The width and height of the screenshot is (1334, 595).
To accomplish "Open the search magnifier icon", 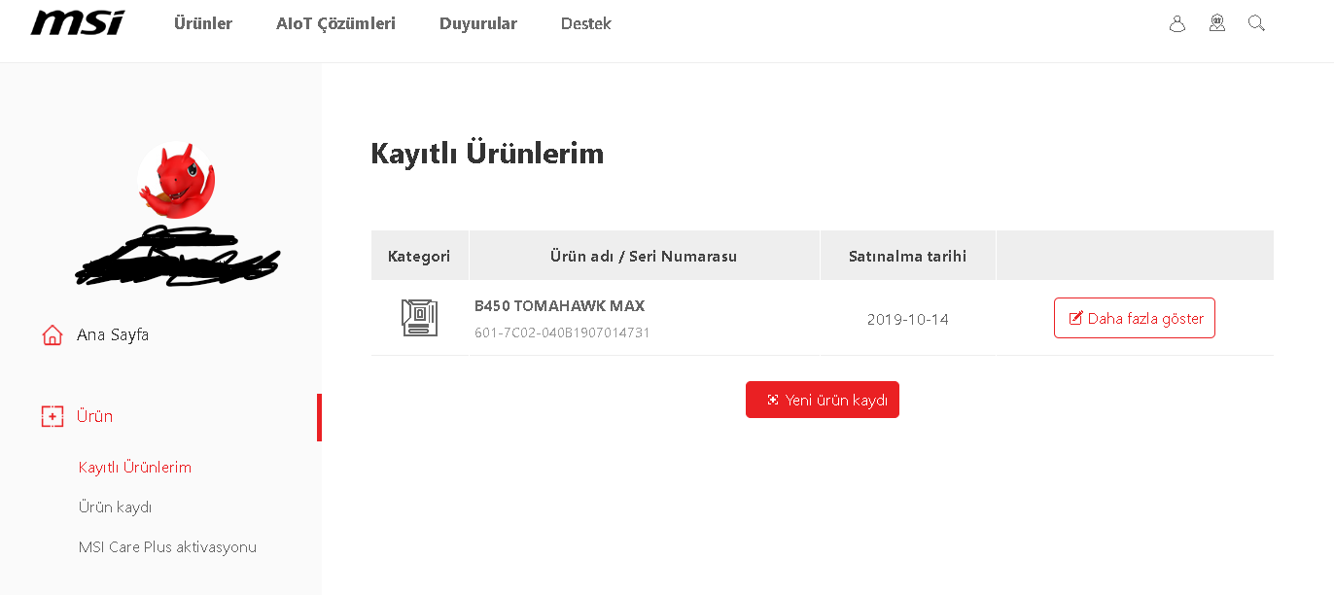I will (x=1256, y=23).
